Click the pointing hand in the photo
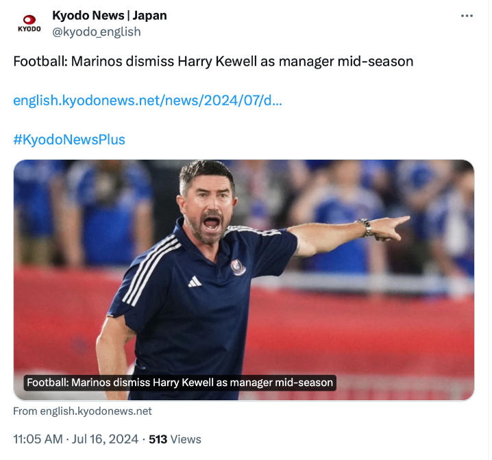 pyautogui.click(x=393, y=227)
